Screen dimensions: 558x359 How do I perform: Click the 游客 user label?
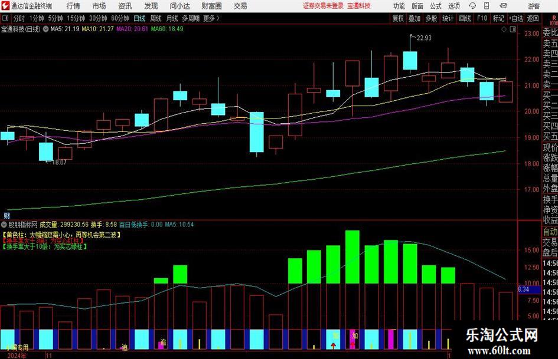coord(533,6)
